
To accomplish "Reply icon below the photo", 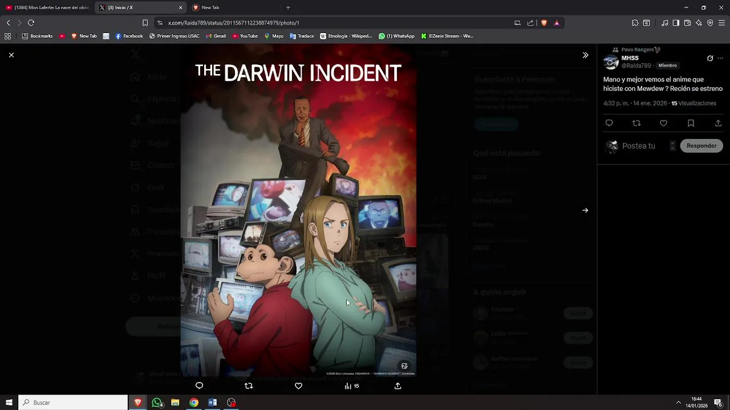I will [199, 386].
